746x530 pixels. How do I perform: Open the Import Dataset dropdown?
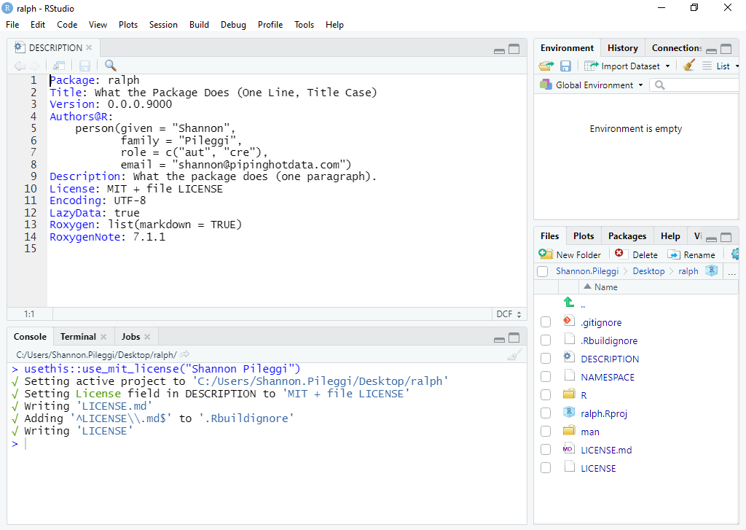(x=627, y=66)
